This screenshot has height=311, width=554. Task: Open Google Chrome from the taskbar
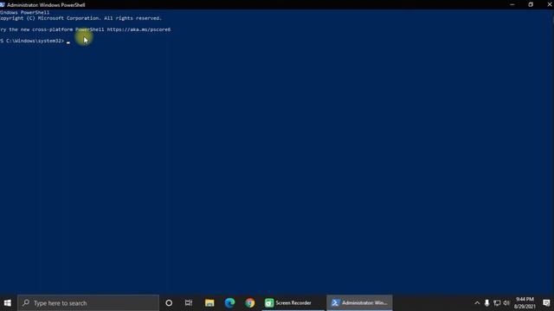(x=250, y=303)
